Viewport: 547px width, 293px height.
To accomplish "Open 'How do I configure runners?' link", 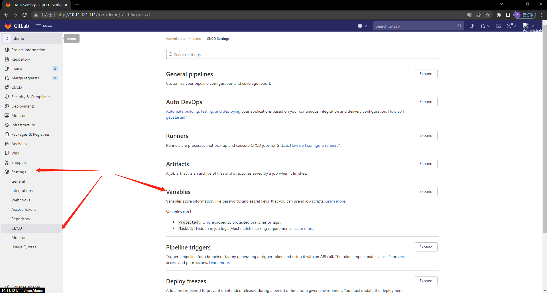I will click(x=315, y=145).
